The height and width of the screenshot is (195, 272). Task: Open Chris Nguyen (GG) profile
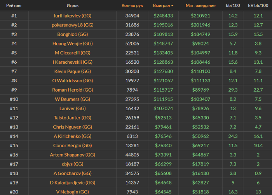click(x=73, y=127)
